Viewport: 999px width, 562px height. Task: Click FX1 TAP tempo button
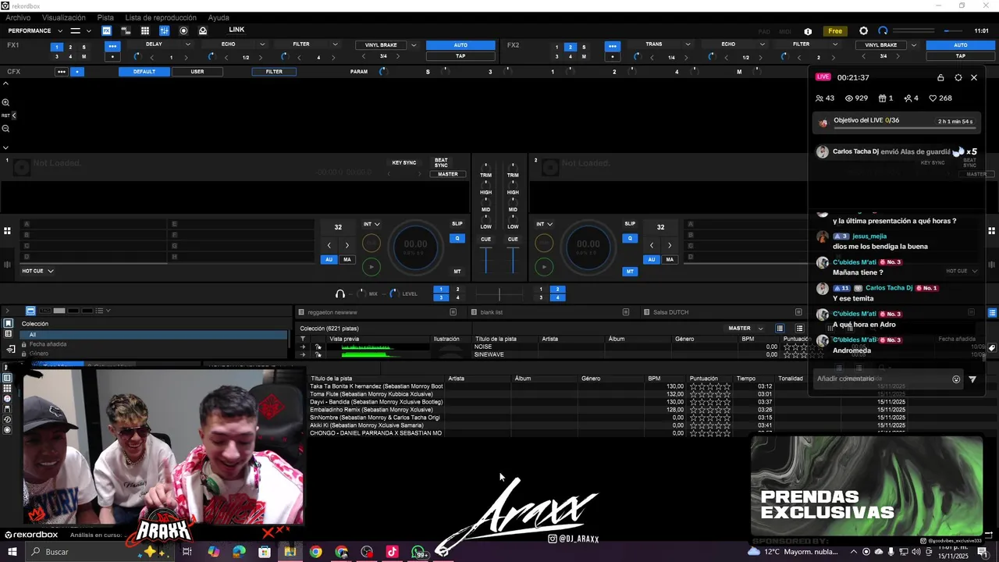(460, 56)
